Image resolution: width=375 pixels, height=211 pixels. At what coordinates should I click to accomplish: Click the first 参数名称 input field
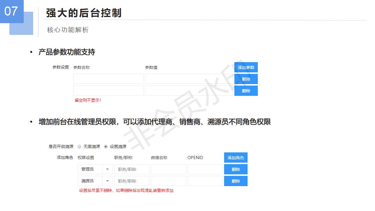(108, 79)
